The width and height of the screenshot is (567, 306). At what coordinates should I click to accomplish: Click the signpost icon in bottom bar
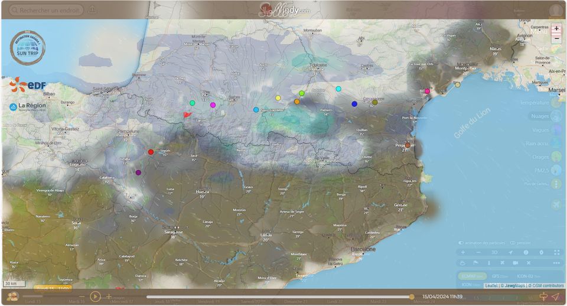coord(543,297)
